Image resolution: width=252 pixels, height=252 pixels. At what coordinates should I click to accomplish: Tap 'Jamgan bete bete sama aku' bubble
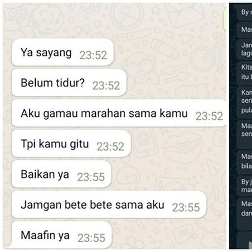(x=109, y=205)
